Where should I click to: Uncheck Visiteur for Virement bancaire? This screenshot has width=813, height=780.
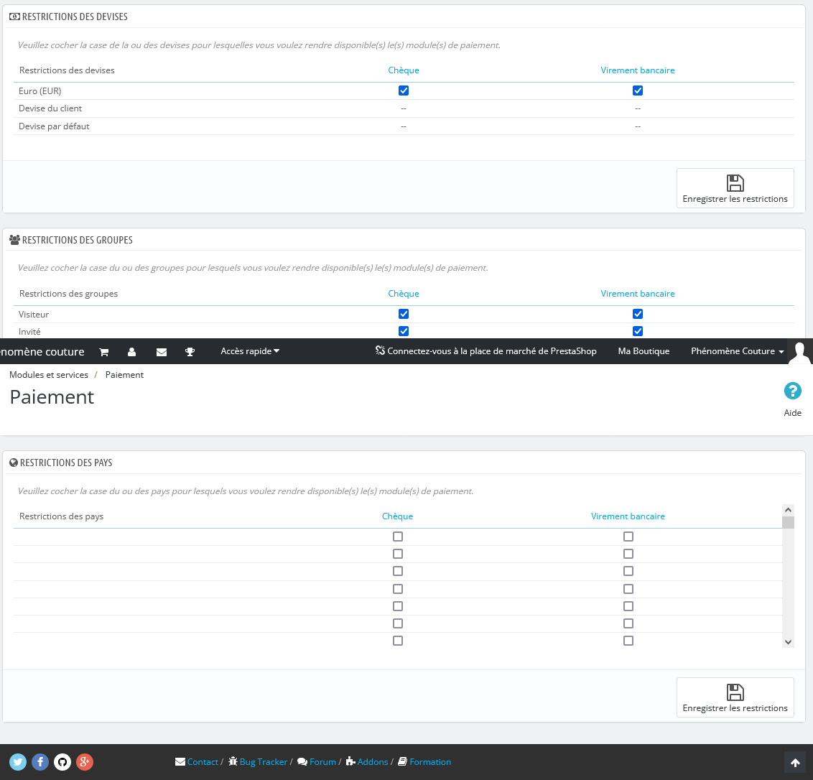638,314
